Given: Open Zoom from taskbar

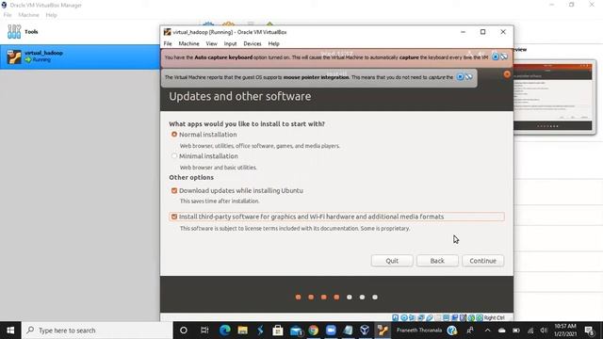Looking at the screenshot, I should (331, 331).
